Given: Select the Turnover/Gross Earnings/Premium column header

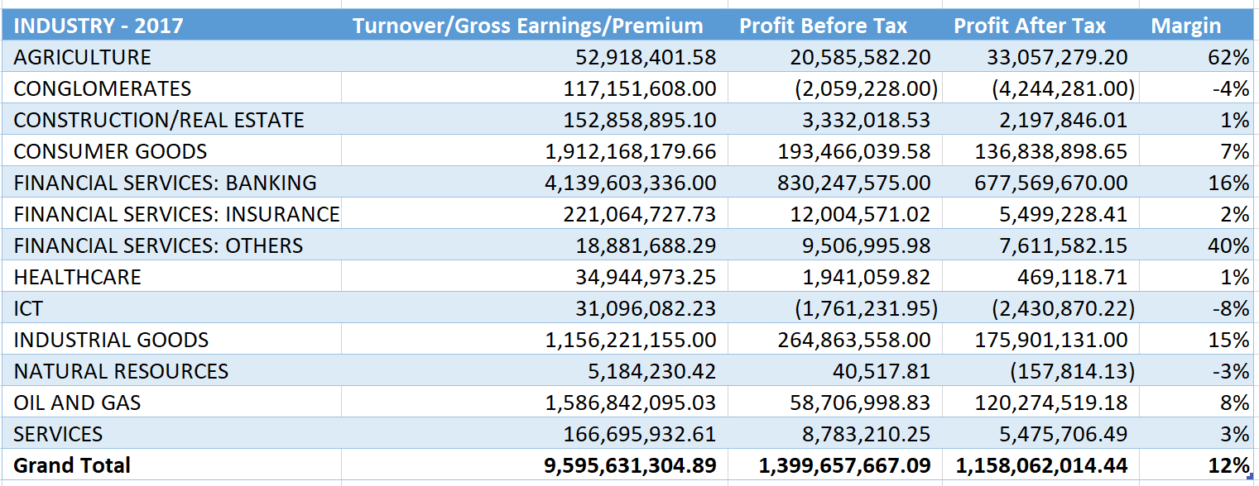Looking at the screenshot, I should pos(527,26).
